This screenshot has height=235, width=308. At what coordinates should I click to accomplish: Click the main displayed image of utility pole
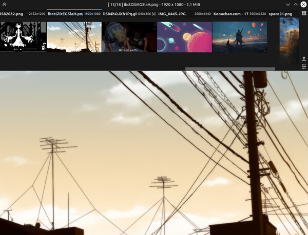(154, 154)
